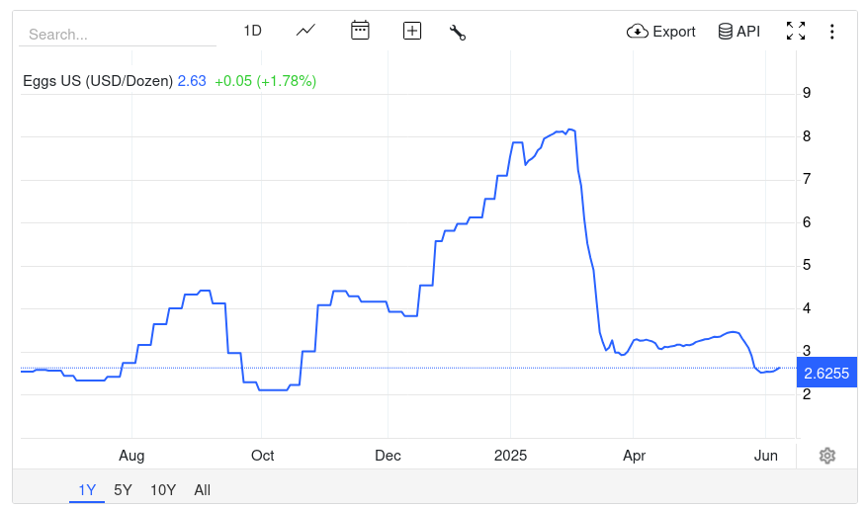Open the three-dot more options menu
The width and height of the screenshot is (866, 509).
(831, 32)
